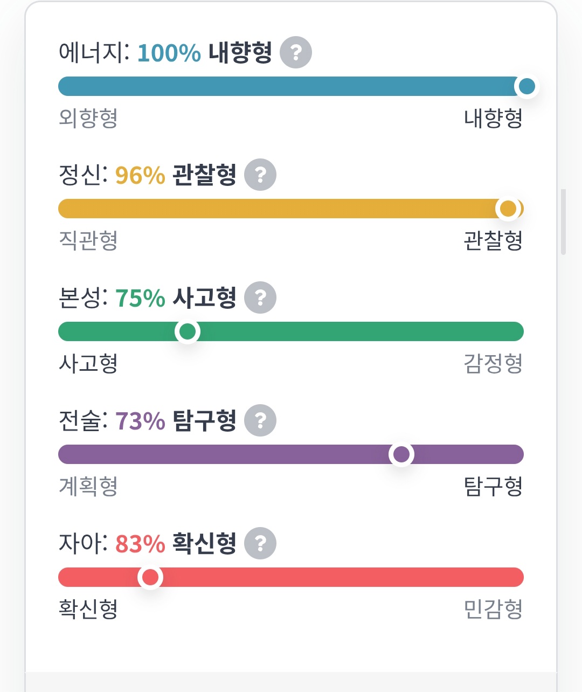Click the yellow 정신 slider knob
This screenshot has width=582, height=692.
tap(508, 209)
